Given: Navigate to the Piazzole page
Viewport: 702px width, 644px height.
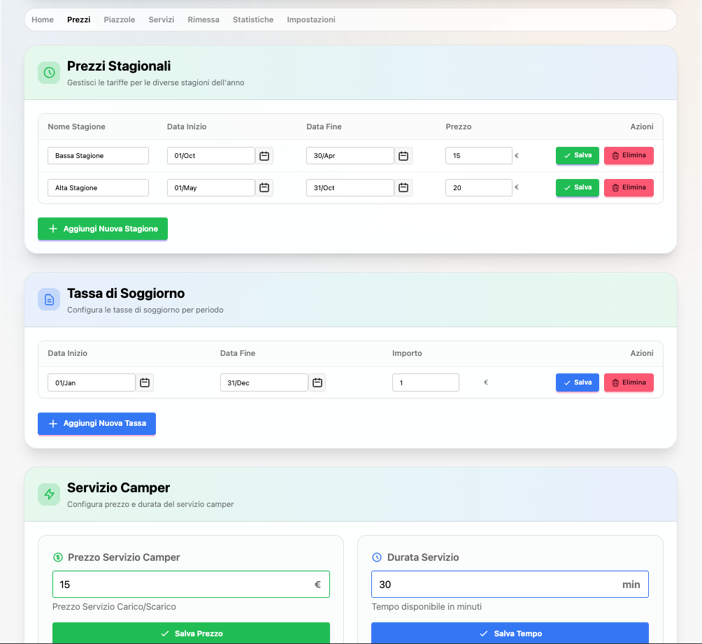Looking at the screenshot, I should tap(120, 20).
